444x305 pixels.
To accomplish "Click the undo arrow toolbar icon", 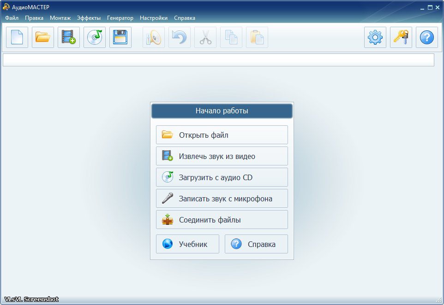I will [180, 37].
